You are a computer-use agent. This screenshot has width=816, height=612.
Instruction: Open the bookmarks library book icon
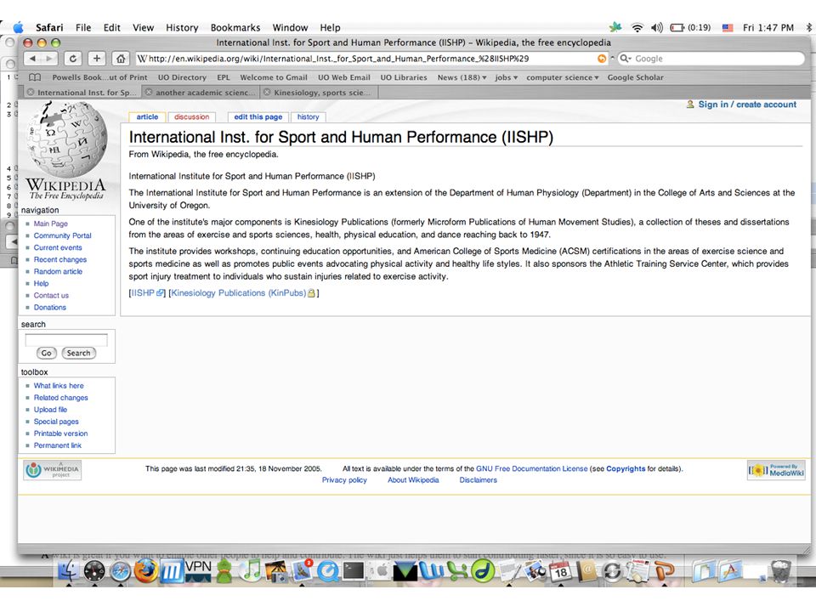pos(35,77)
